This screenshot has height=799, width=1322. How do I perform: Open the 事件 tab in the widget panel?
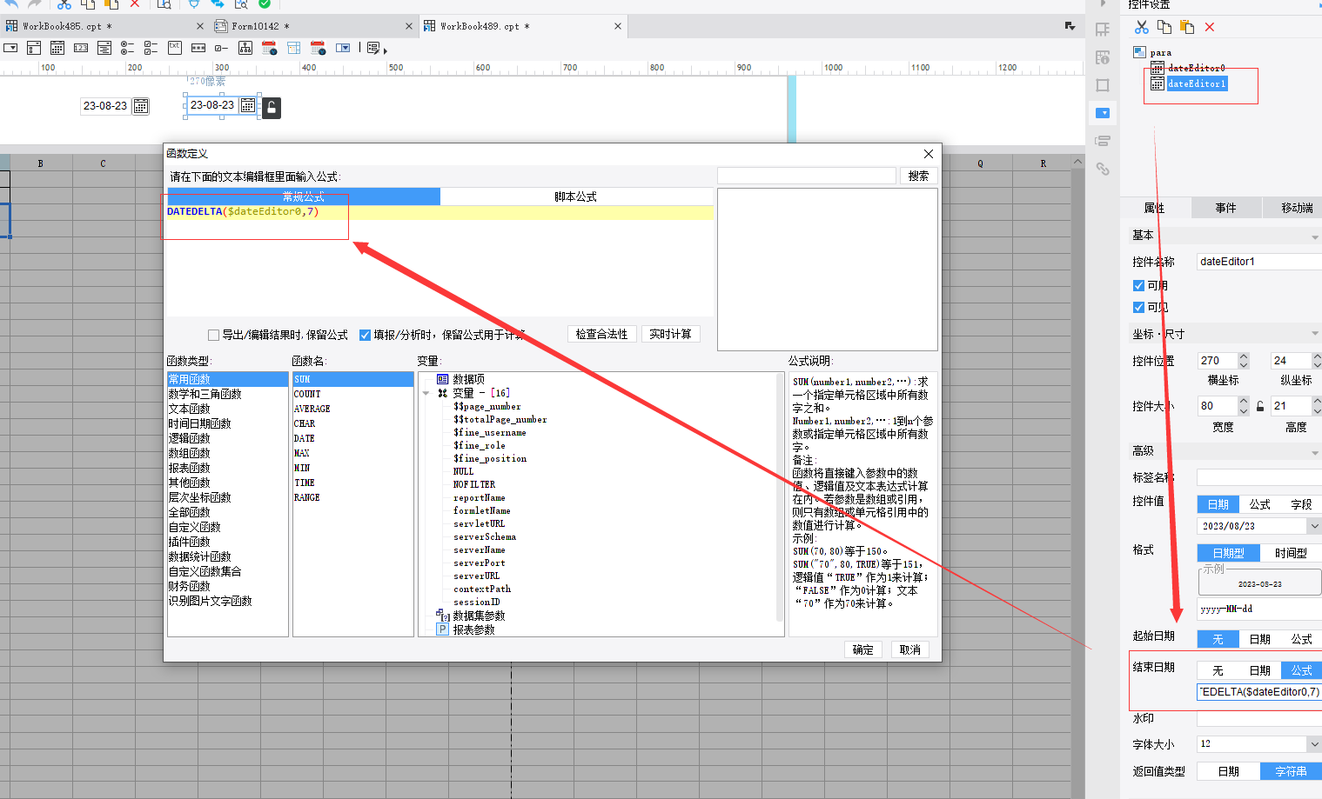click(1225, 208)
